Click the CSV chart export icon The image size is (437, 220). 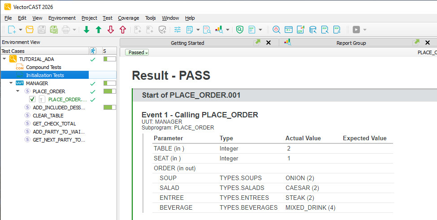pyautogui.click(x=300, y=30)
